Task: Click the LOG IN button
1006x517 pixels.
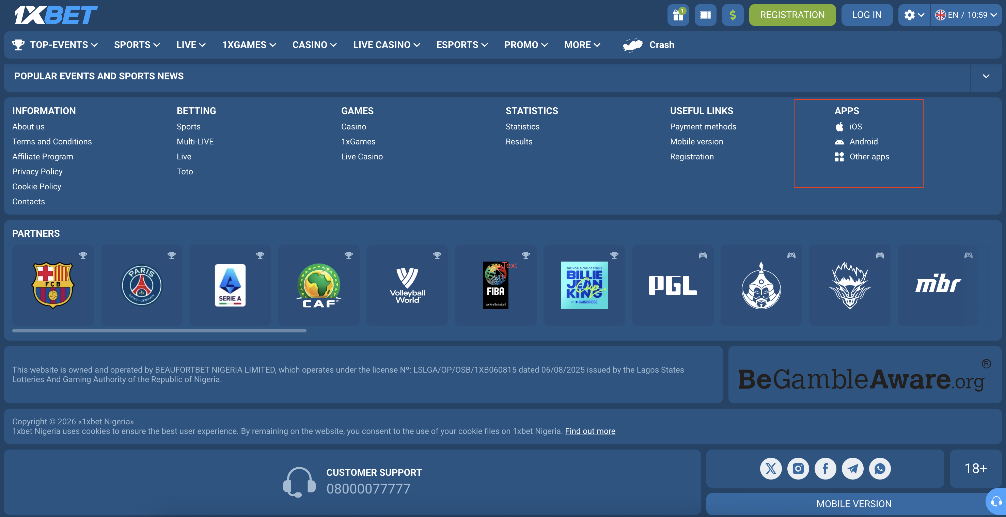Action: [867, 15]
